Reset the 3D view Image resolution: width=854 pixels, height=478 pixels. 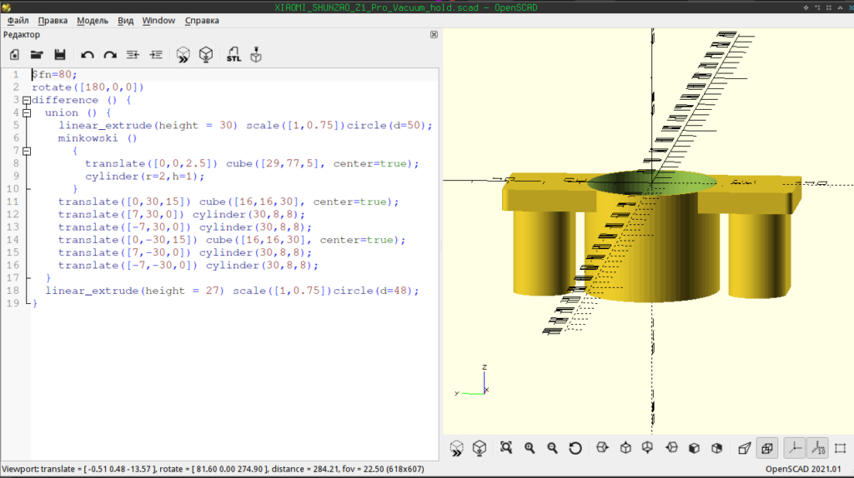(575, 448)
